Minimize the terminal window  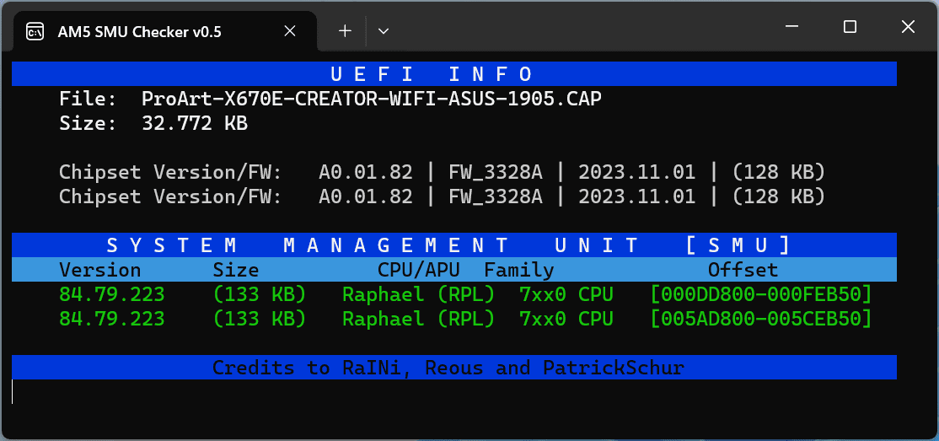pyautogui.click(x=792, y=27)
